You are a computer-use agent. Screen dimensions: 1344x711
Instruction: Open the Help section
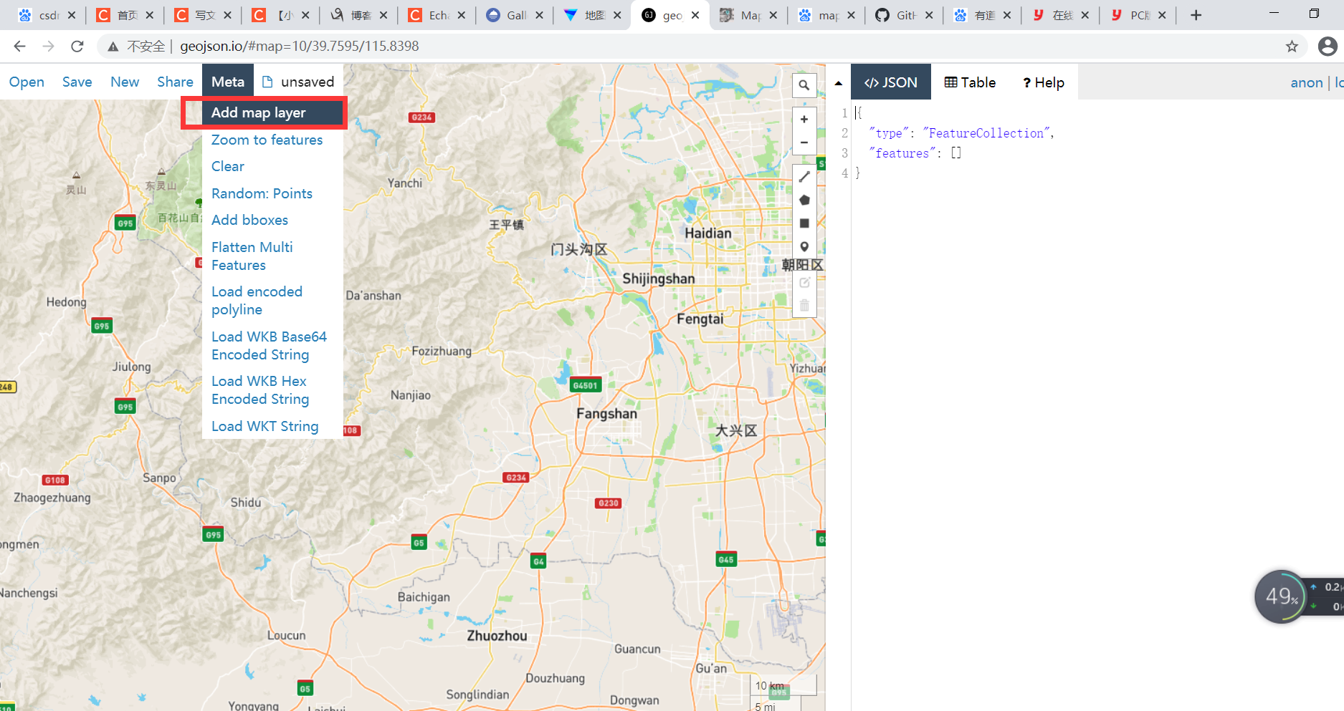(x=1043, y=82)
